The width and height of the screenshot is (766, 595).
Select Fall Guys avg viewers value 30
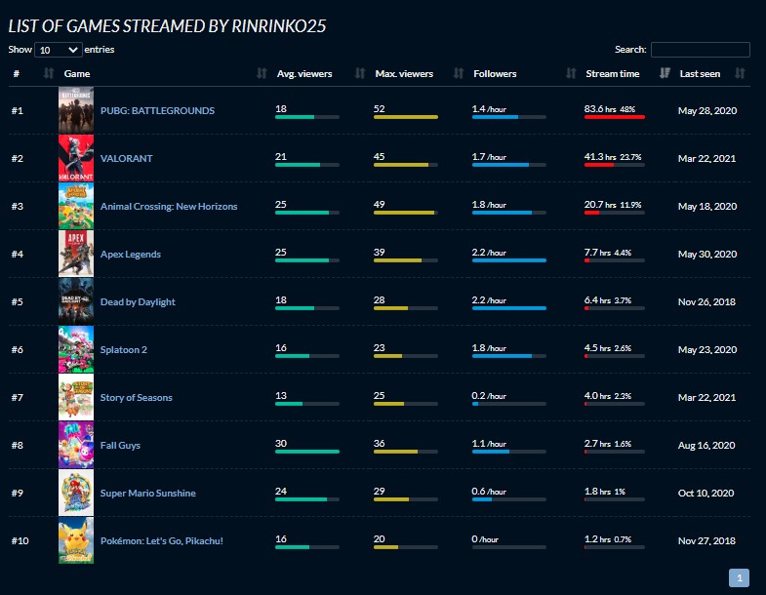[x=281, y=443]
